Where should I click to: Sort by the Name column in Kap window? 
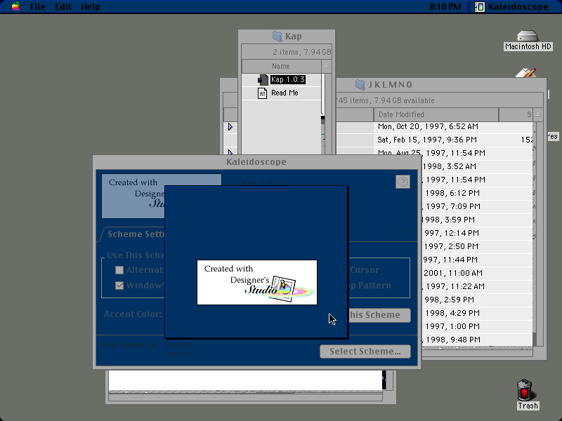tap(281, 66)
